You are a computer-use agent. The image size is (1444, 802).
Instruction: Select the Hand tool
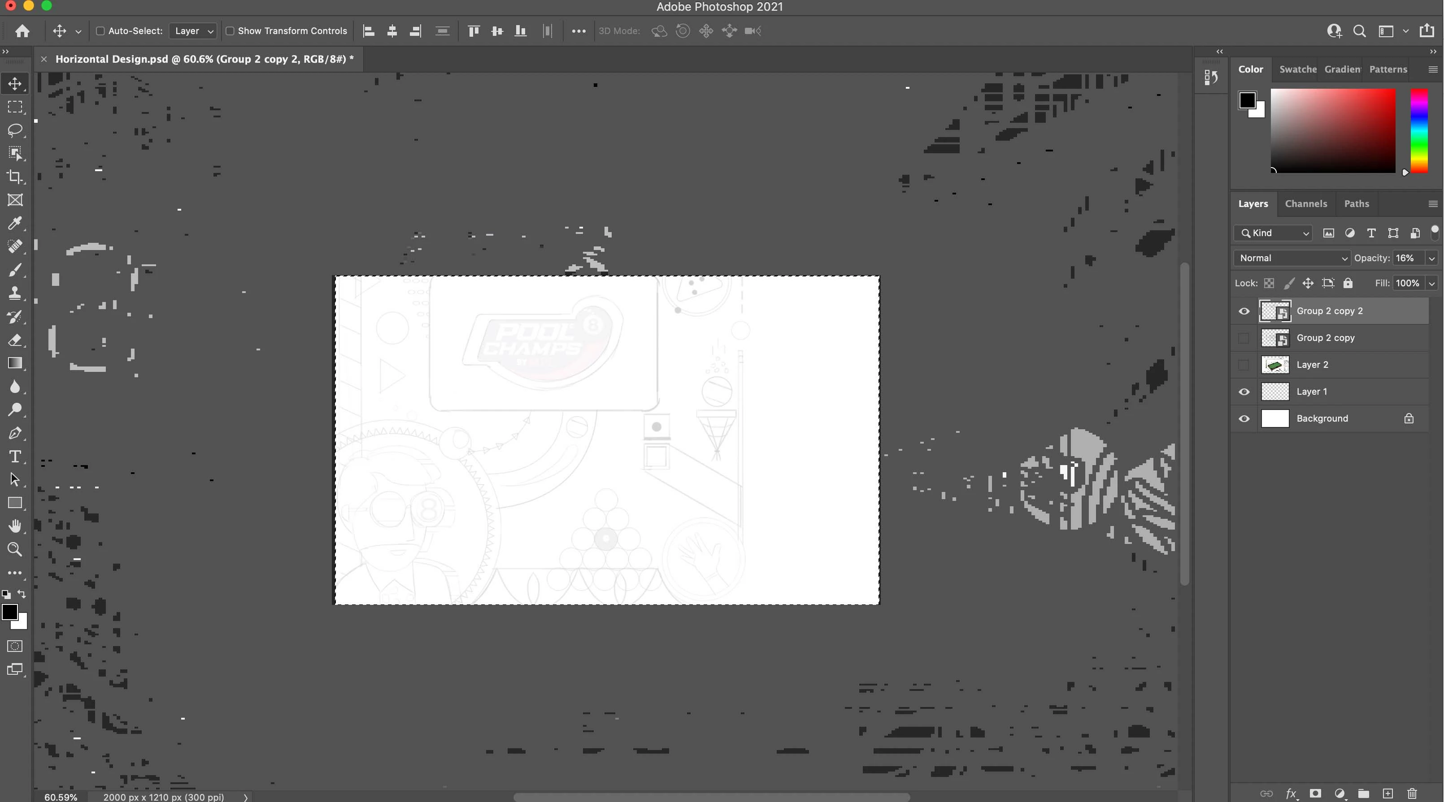pos(15,526)
